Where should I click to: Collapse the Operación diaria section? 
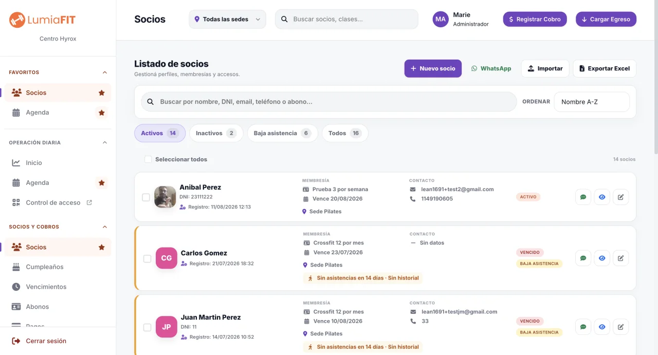pos(105,143)
